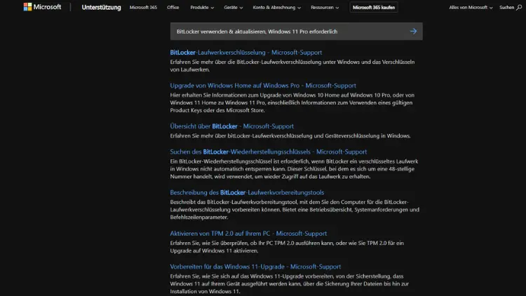Click the Microsoft 365 kaufen button
This screenshot has height=296, width=526.
click(374, 8)
